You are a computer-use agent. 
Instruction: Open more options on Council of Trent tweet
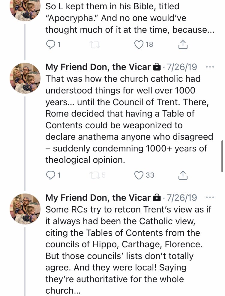click(210, 67)
